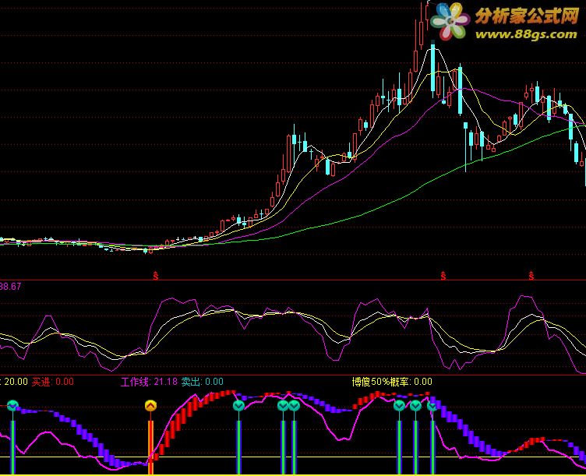The image size is (586, 476).
Task: Select the 工作线: 21.18 indicator label
Action: pos(149,382)
